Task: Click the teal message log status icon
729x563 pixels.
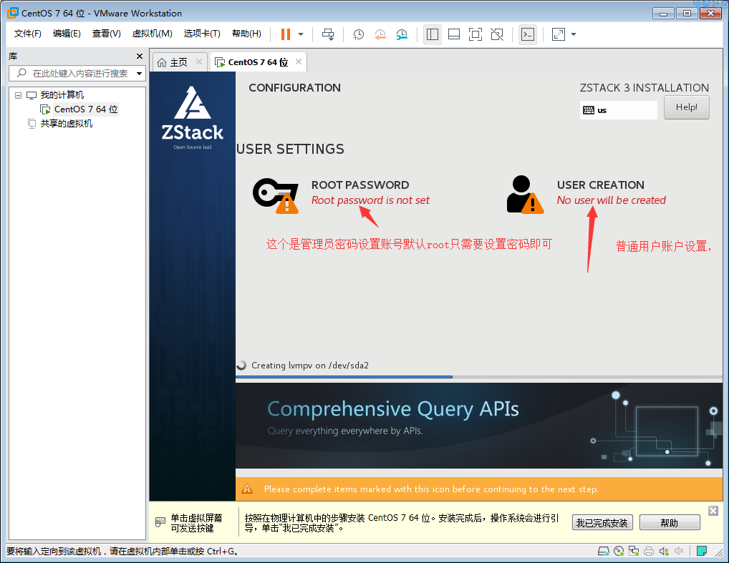Action: 702,552
